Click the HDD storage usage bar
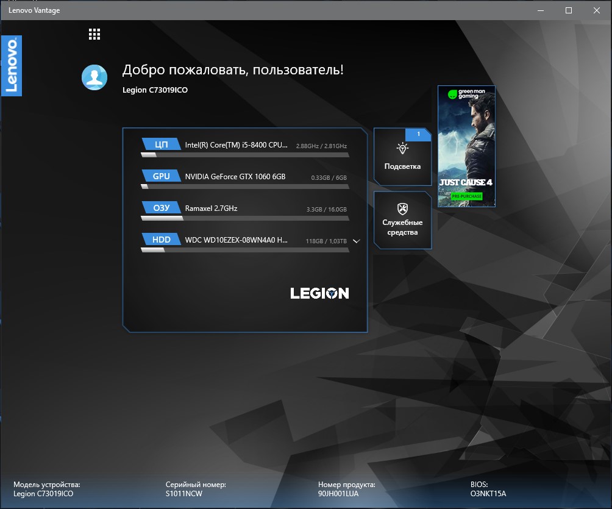This screenshot has width=612, height=509. pos(245,250)
